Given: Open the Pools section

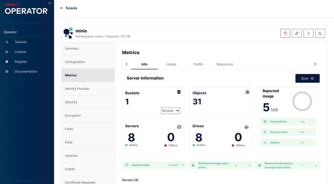Looking at the screenshot, I should [x=88, y=129].
